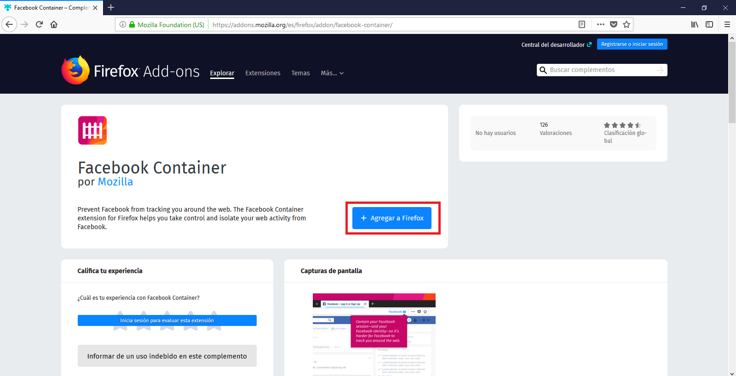Viewport: 736px width, 376px height.
Task: Click the Capturas de pantalla heading
Action: [x=331, y=271]
